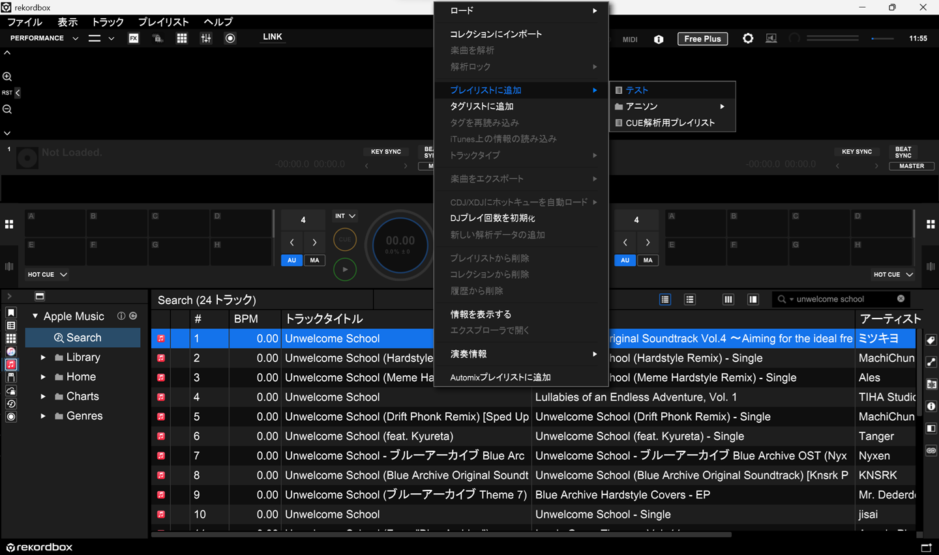
Task: Choose タグリストに追加 in the context menu
Action: click(482, 106)
